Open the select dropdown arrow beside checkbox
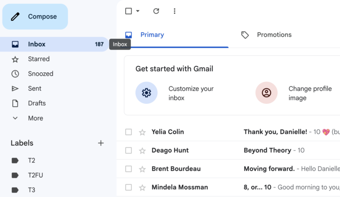The height and width of the screenshot is (197, 340). point(138,11)
